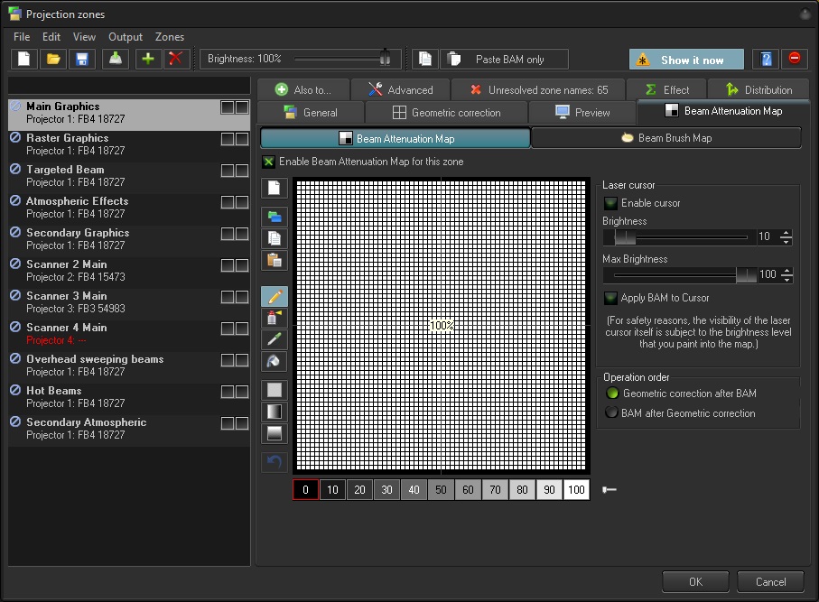This screenshot has width=819, height=602.
Task: Click the red X delete zone icon
Action: click(176, 59)
